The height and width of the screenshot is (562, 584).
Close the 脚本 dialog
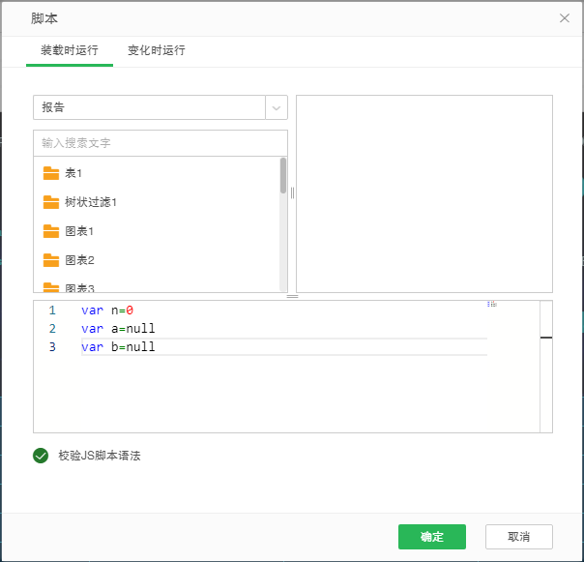(x=565, y=18)
